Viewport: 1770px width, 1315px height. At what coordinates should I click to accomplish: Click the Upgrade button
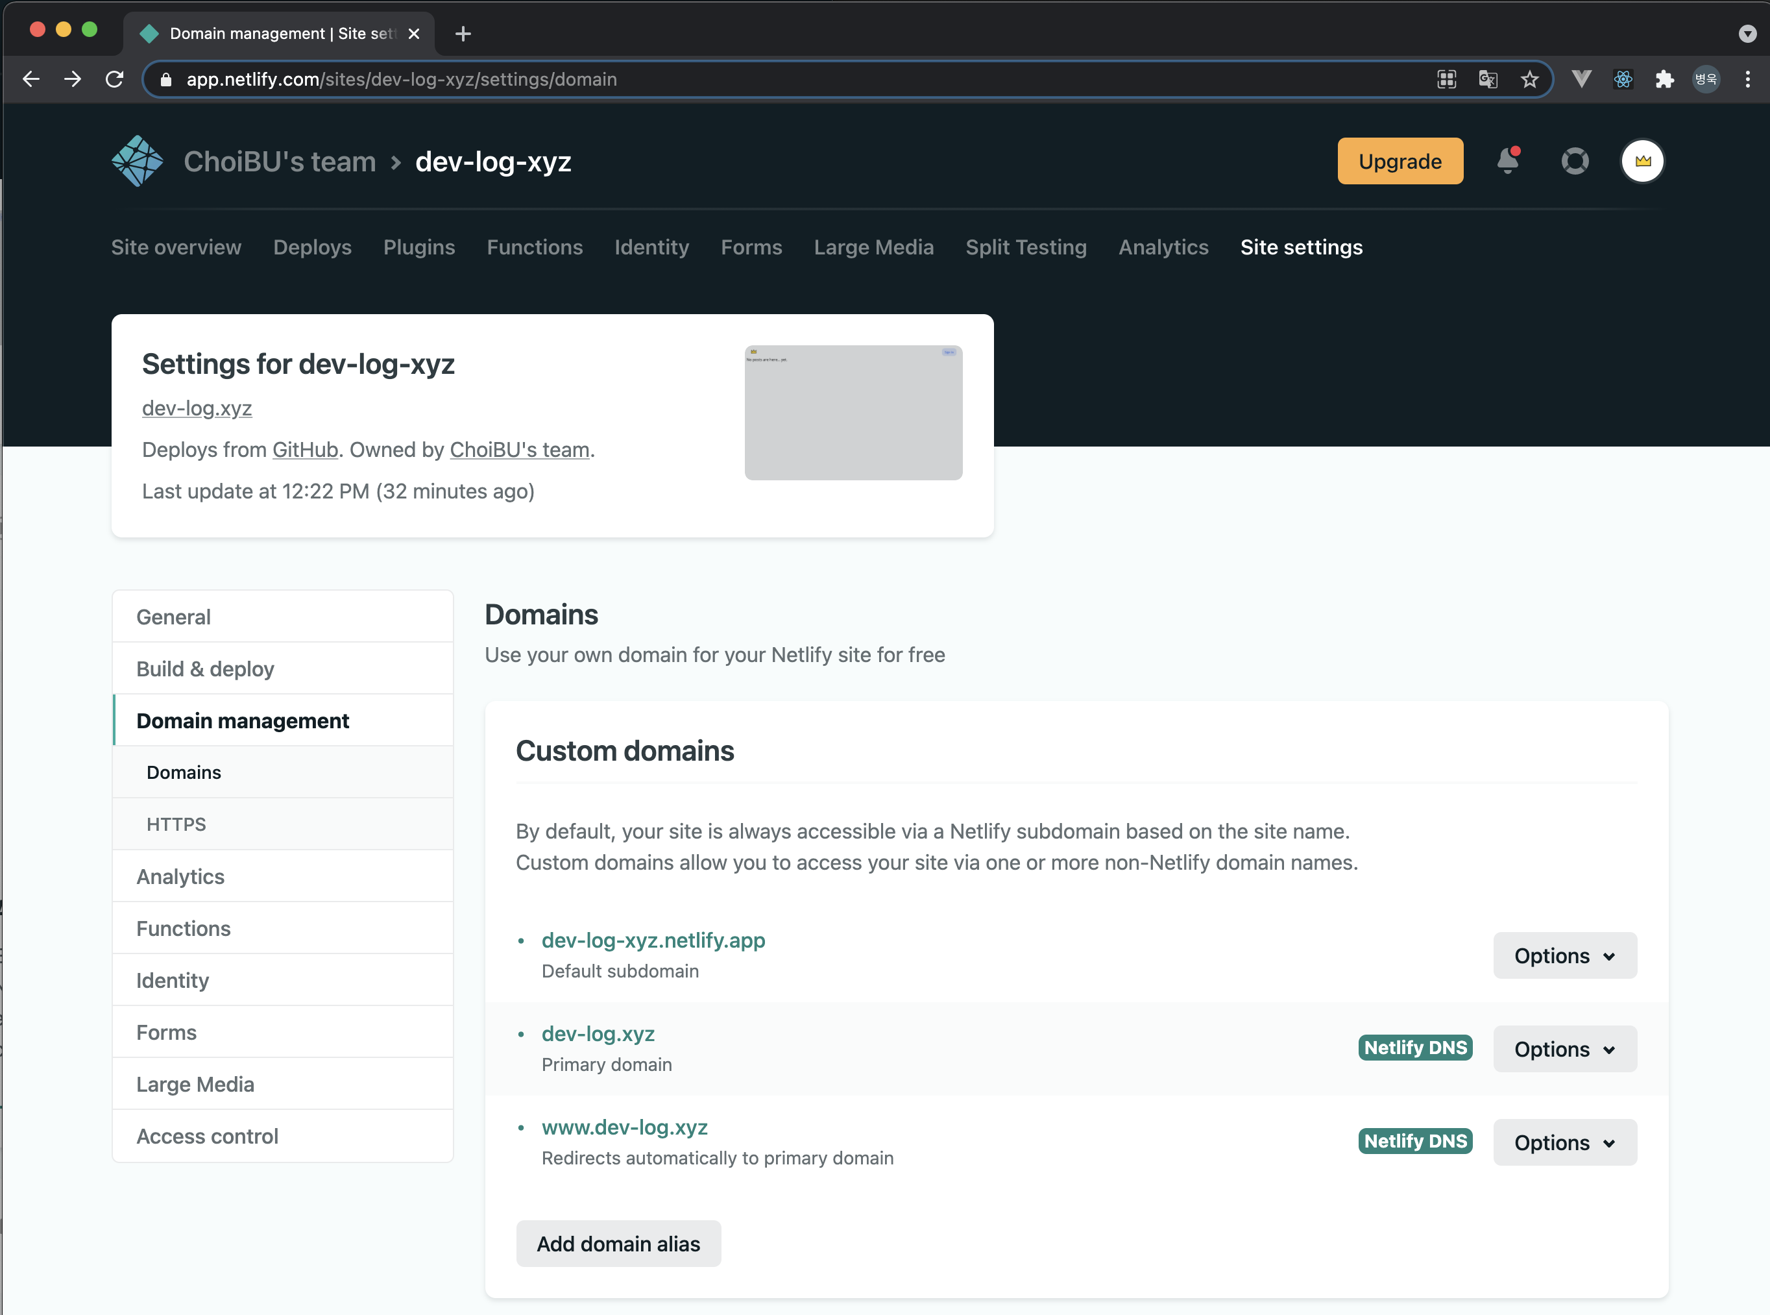(1400, 161)
